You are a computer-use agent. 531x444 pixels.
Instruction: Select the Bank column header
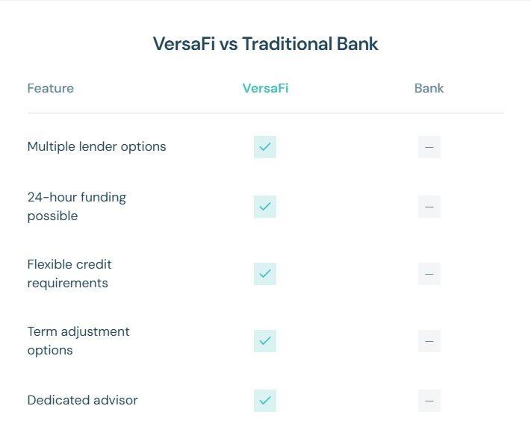click(429, 88)
